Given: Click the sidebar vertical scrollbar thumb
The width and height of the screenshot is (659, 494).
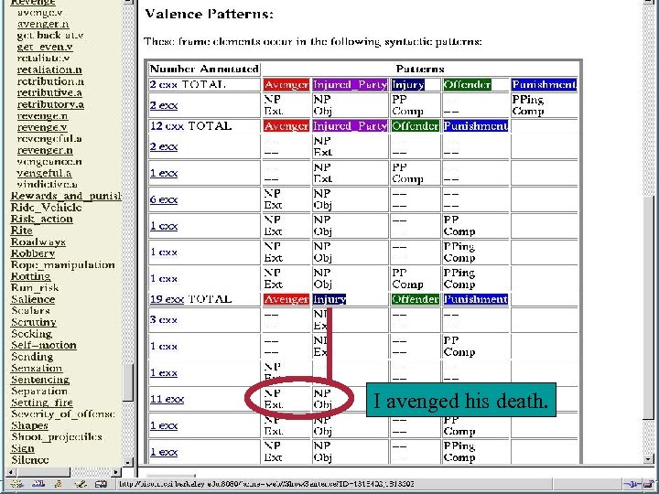Looking at the screenshot, I should (128, 383).
